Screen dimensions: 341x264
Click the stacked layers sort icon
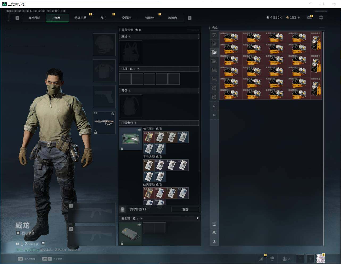(214, 233)
